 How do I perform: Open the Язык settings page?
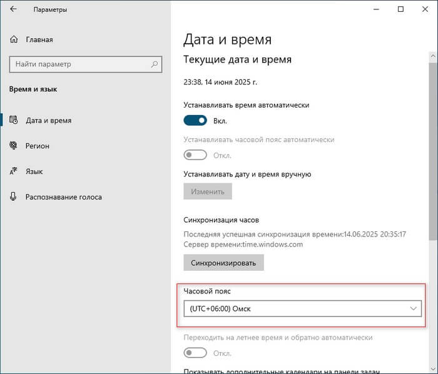click(34, 171)
